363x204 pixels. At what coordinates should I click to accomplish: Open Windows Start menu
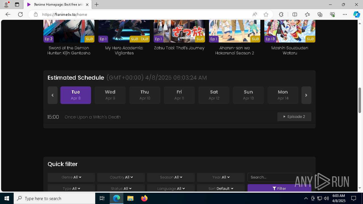pos(7,198)
